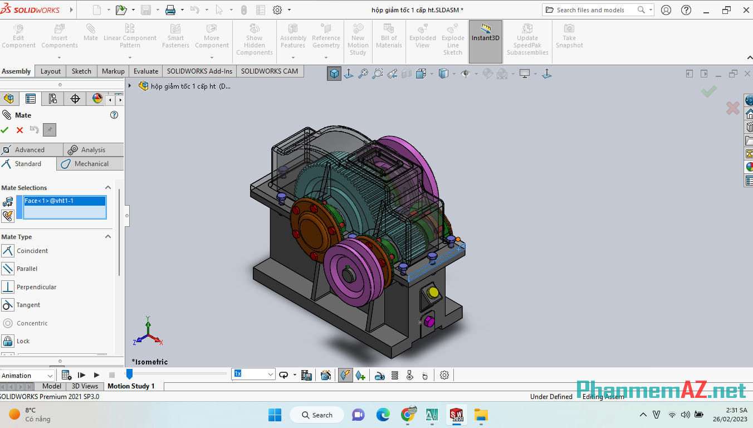Add a Motor to the motion study
Viewport: 753px width, 428px height.
379,375
